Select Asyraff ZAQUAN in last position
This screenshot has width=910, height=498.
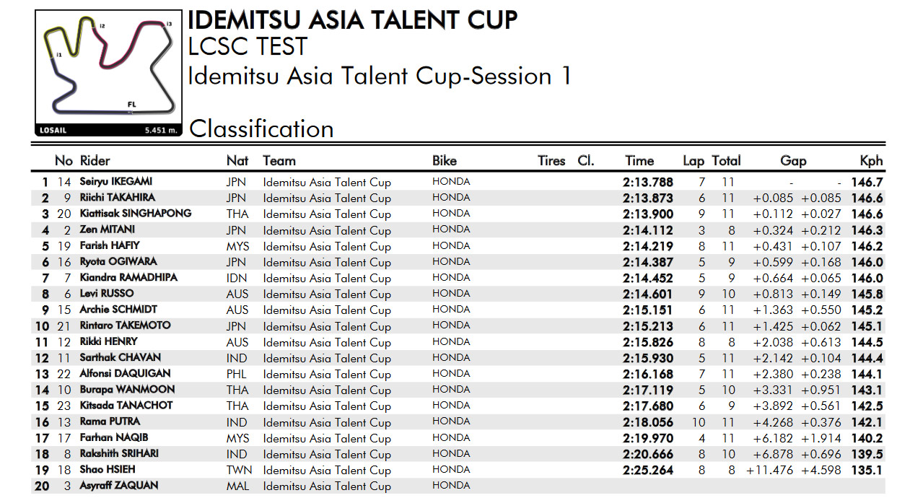(118, 486)
